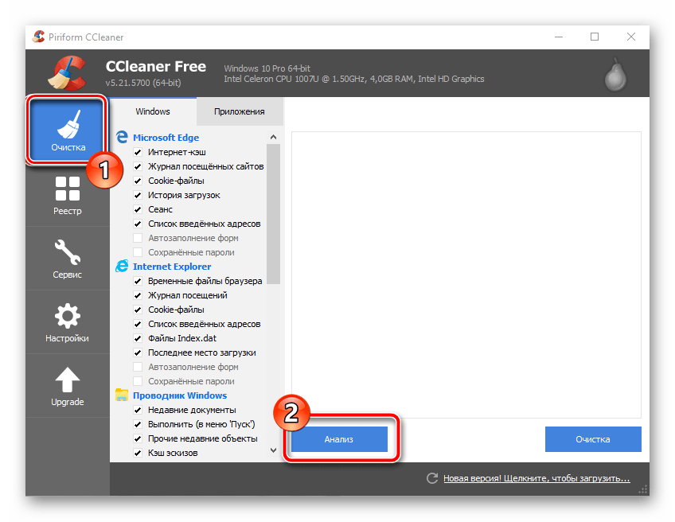The height and width of the screenshot is (522, 675).
Task: Uncheck Журнал посещённых сайтов checkbox
Action: (138, 166)
